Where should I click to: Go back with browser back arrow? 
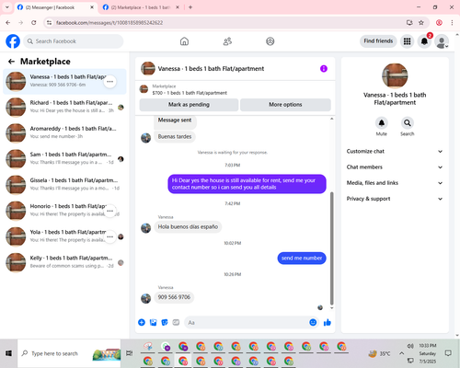(8, 23)
